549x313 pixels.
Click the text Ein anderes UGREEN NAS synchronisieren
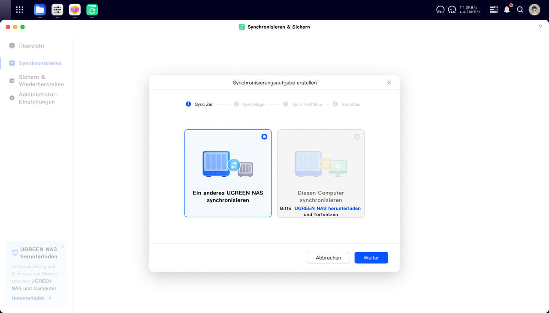point(228,197)
